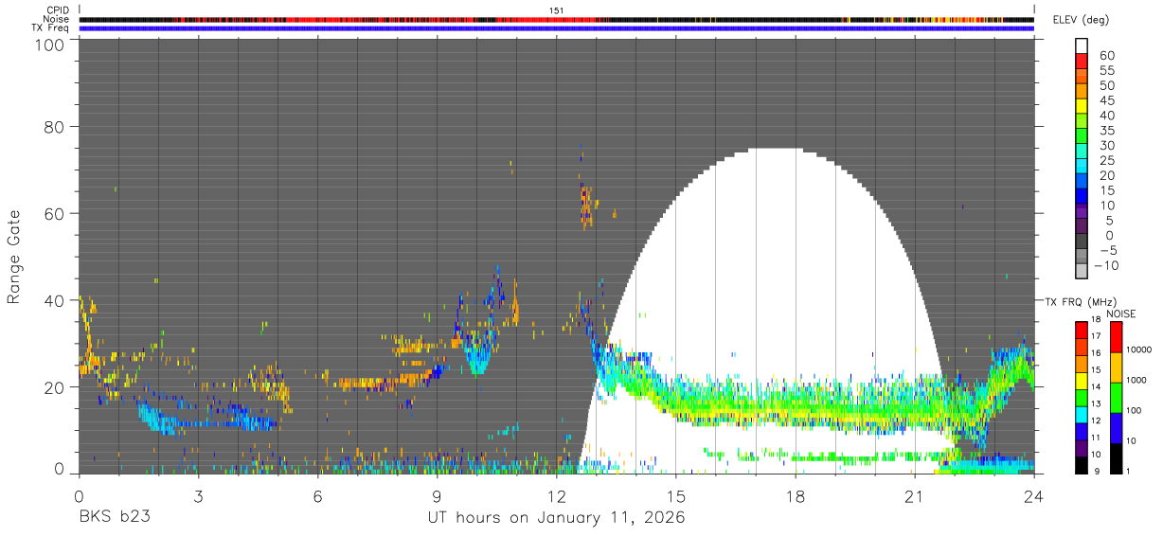This screenshot has width=1163, height=537.
Task: Click the yellow 40-45 elevation swatch
Action: tap(1082, 107)
